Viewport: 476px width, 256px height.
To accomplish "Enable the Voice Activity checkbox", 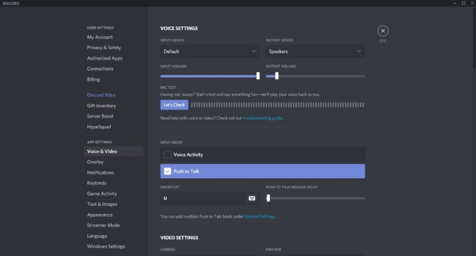I will pyautogui.click(x=167, y=155).
